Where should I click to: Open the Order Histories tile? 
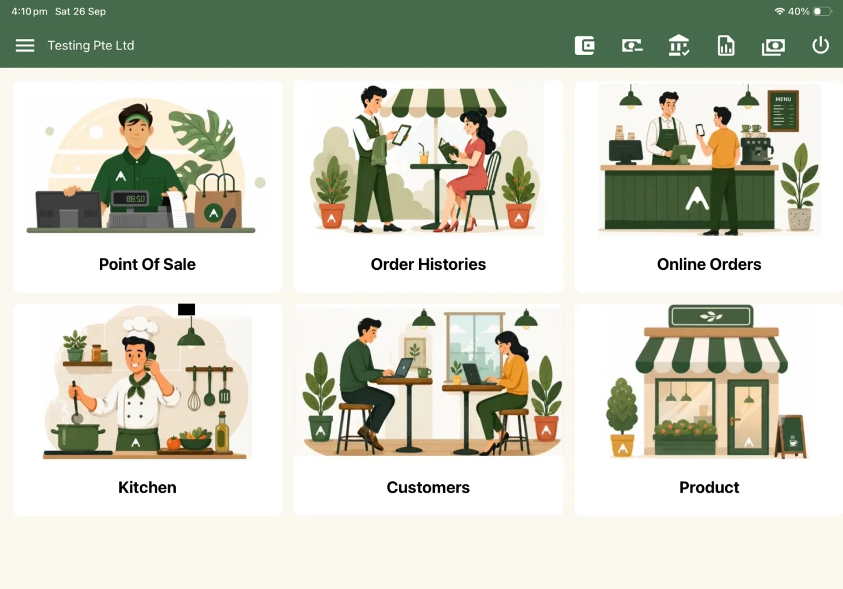pos(428,187)
